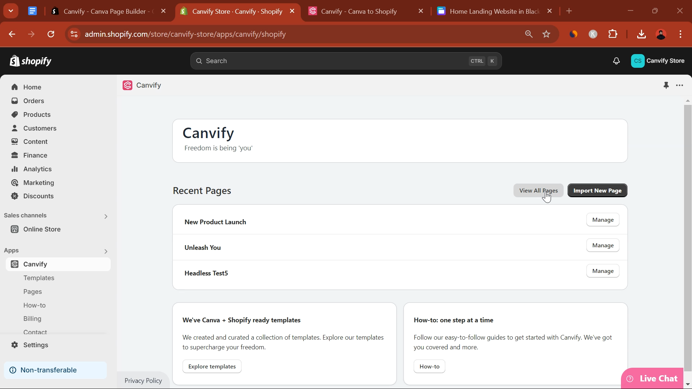Click New Product Launch page title

[x=215, y=222]
